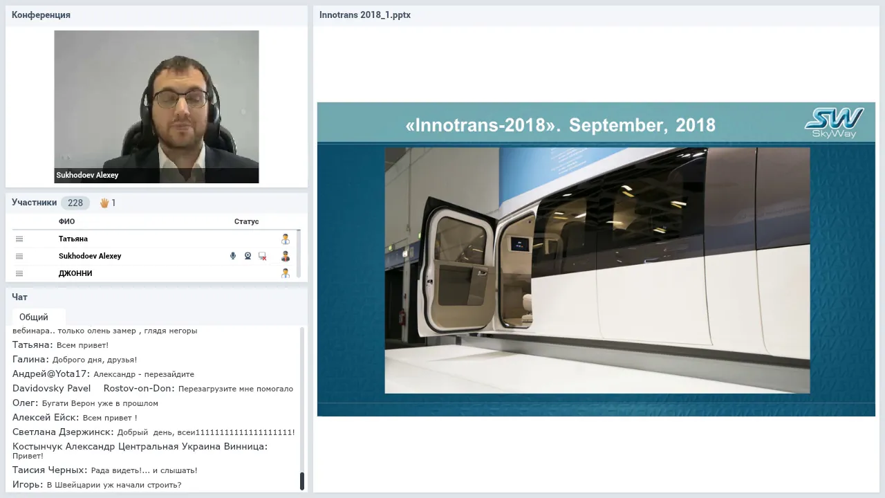Image resolution: width=885 pixels, height=498 pixels.
Task: Click the ФИО column header
Action: click(66, 221)
